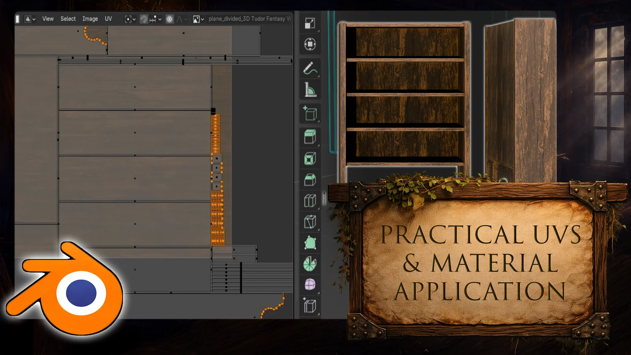Screen dimensions: 631x355
Task: Choose the Inset Faces tool
Action: [x=310, y=158]
